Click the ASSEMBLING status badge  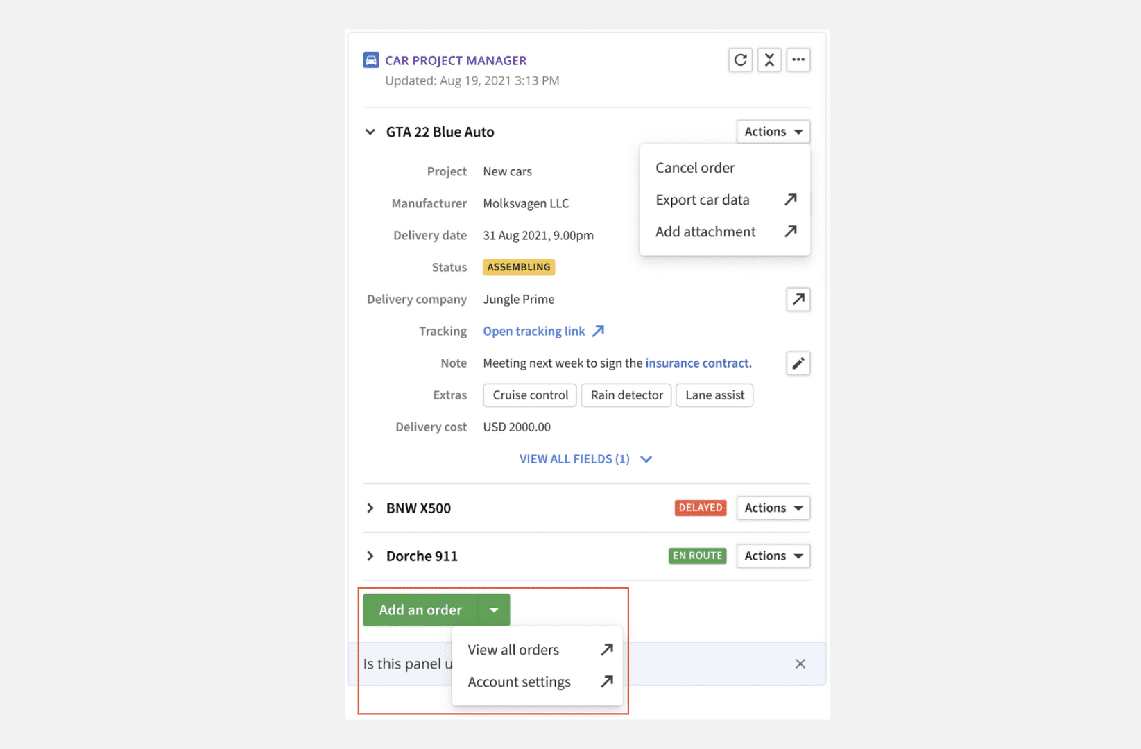pyautogui.click(x=519, y=267)
